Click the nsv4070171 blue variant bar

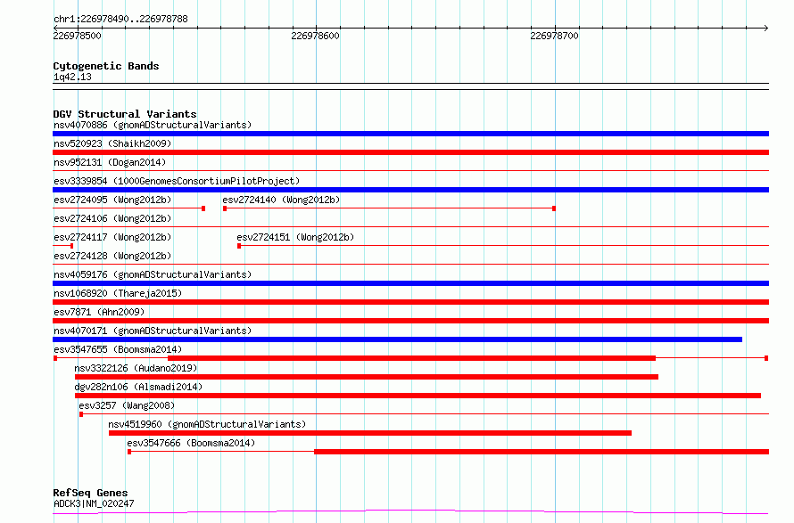tap(398, 339)
